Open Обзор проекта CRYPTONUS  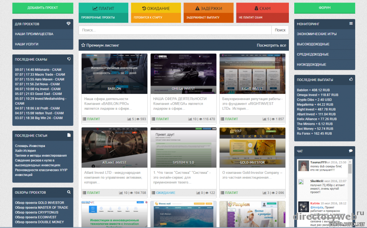tap(37, 212)
